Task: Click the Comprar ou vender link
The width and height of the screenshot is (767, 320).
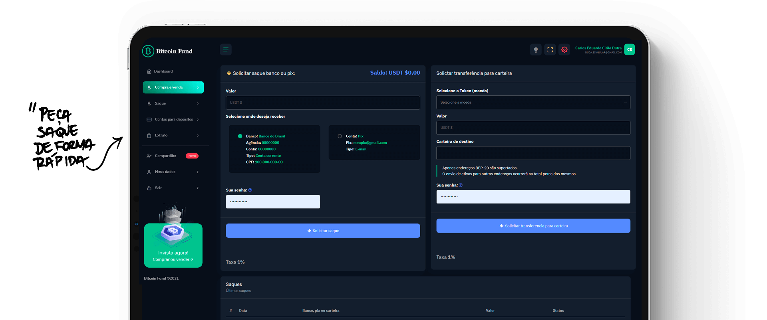Action: 173,260
